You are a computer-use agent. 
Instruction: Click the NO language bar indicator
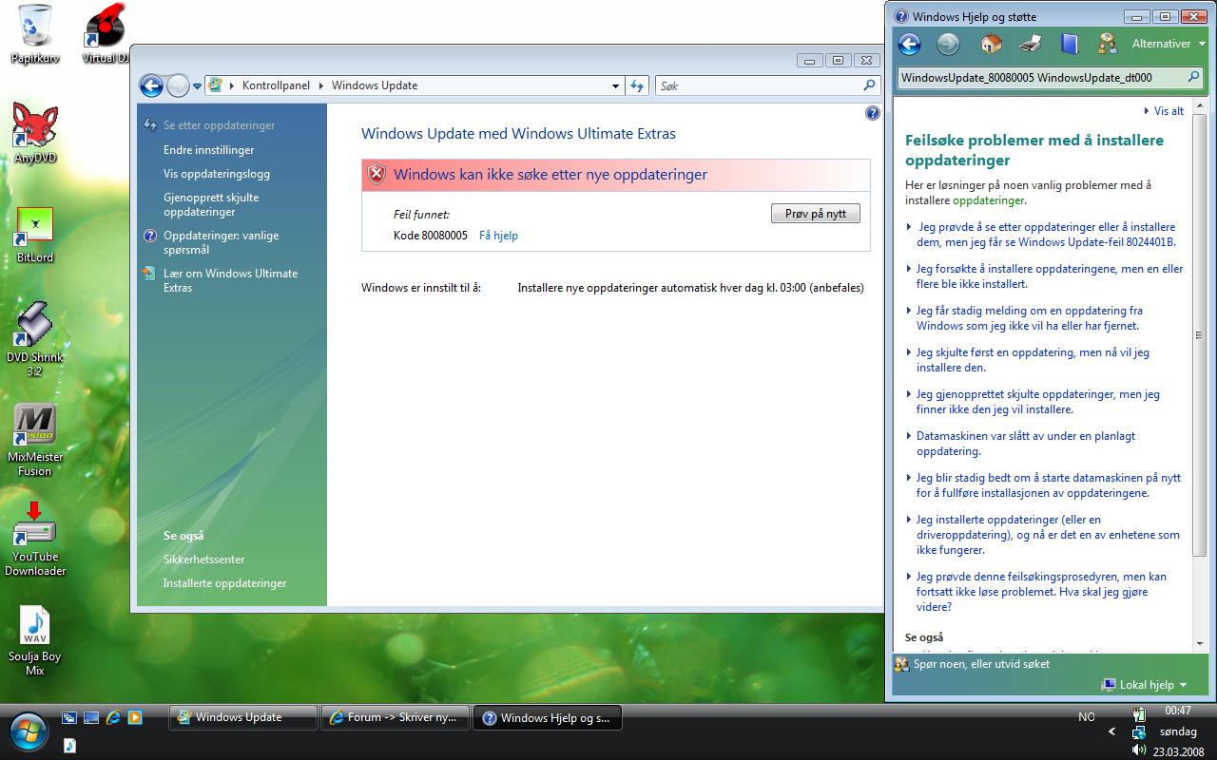pyautogui.click(x=1087, y=717)
